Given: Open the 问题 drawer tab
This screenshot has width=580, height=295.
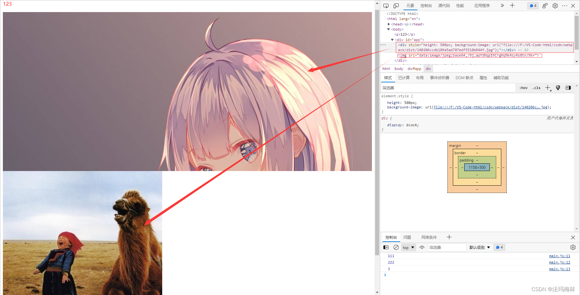Looking at the screenshot, I should [x=407, y=237].
